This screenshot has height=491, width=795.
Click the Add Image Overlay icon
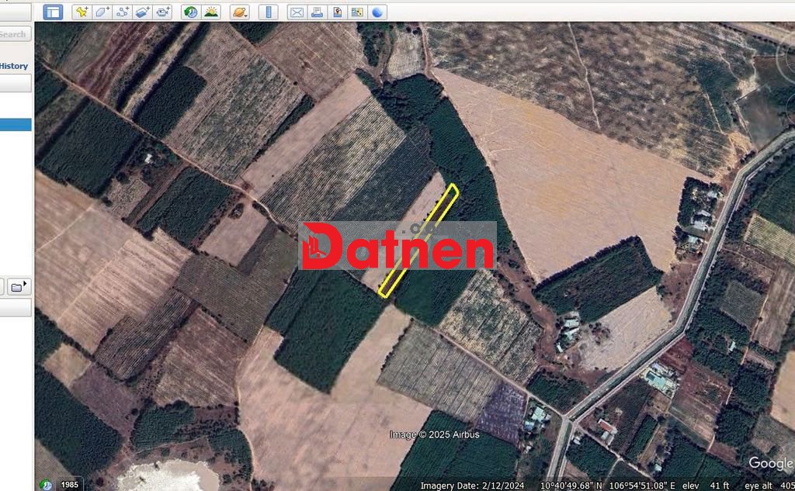pyautogui.click(x=142, y=12)
